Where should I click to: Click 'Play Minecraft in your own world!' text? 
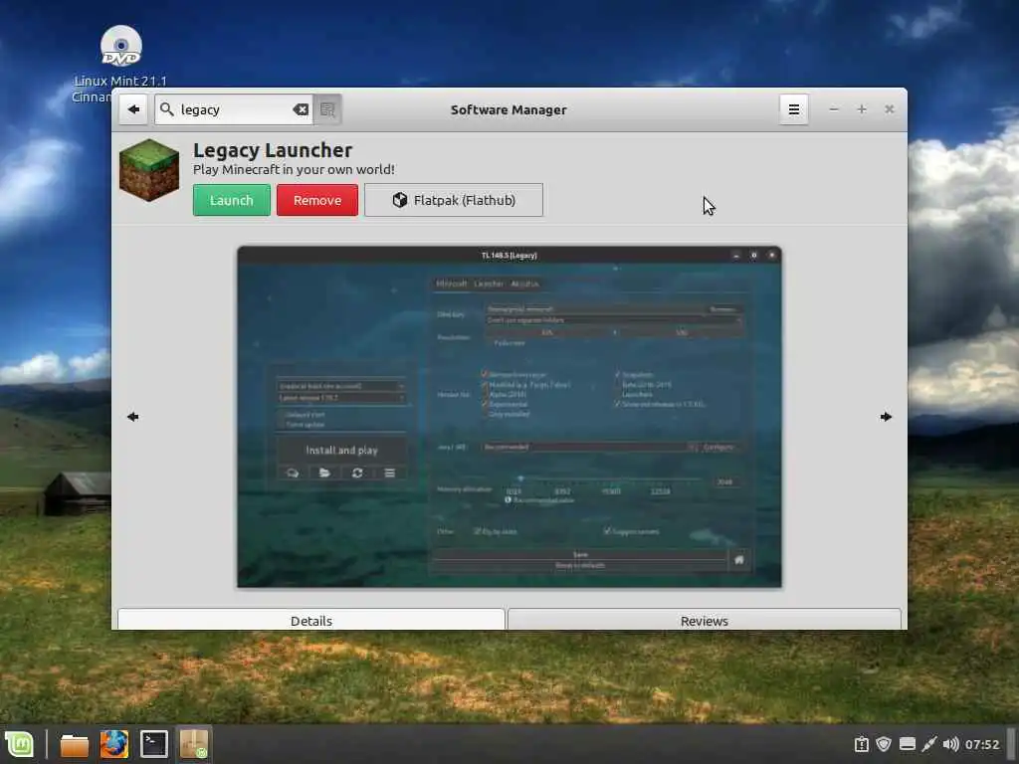294,169
